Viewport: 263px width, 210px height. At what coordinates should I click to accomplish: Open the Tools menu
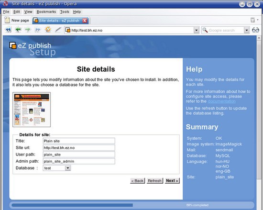click(65, 12)
